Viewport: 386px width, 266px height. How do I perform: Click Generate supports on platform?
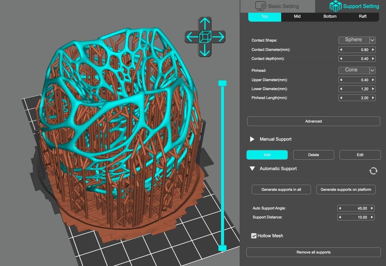(346, 190)
